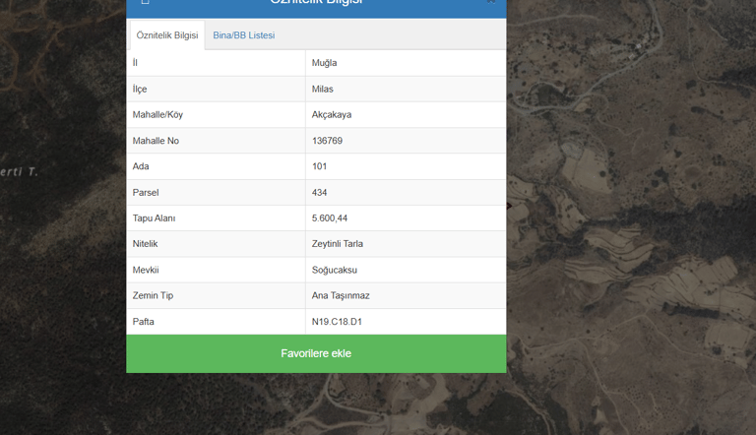Image resolution: width=756 pixels, height=435 pixels.
Task: Click the 'Mevkii' label
Action: 146,270
